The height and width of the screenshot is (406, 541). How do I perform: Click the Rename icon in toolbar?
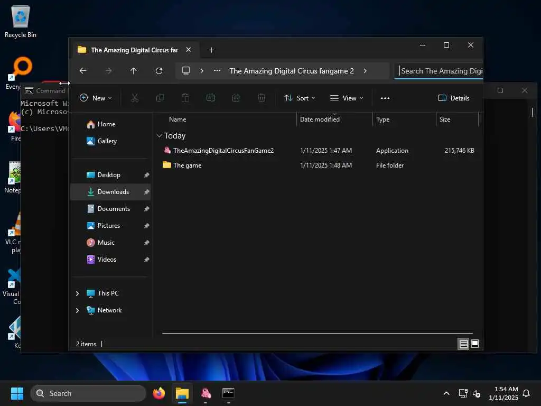coord(210,98)
